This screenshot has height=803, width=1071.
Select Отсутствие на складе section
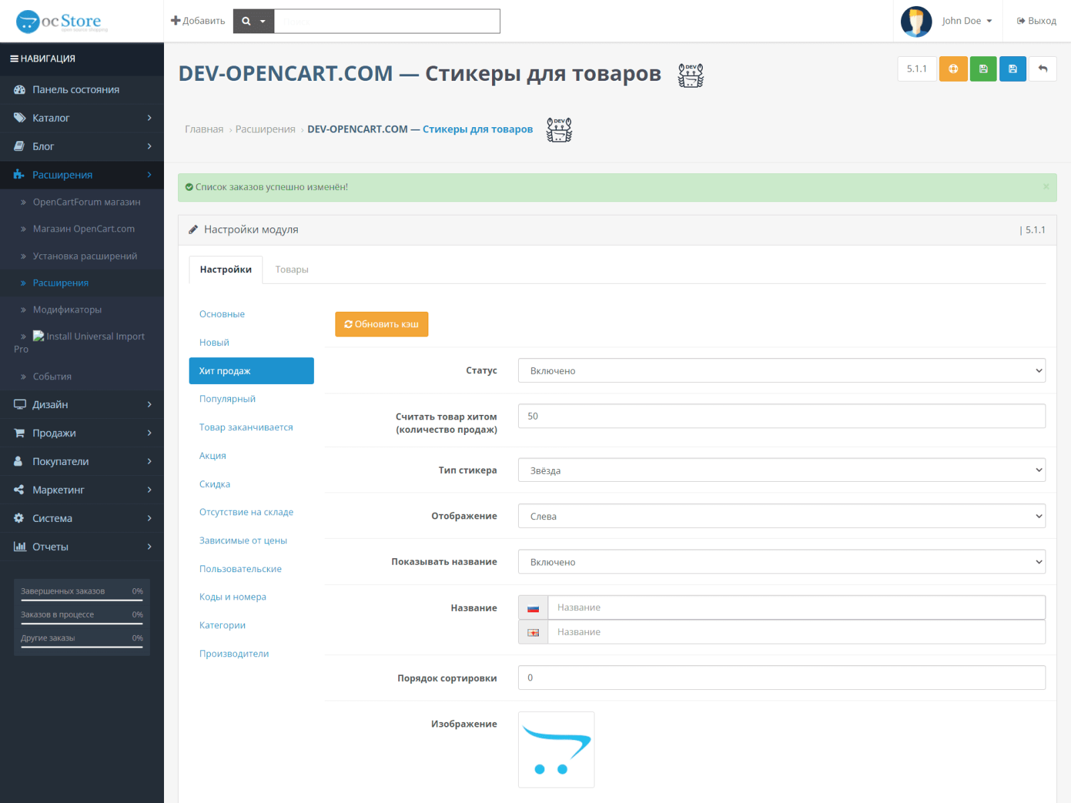pyautogui.click(x=252, y=513)
